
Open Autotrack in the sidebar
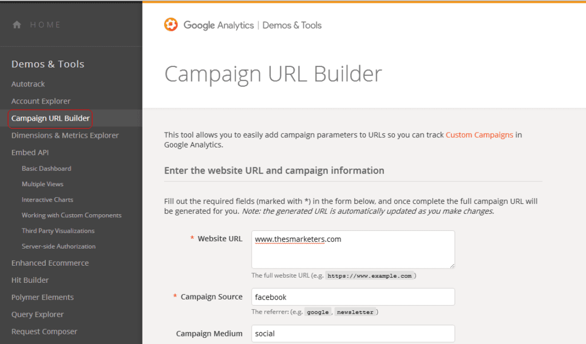[x=28, y=84]
